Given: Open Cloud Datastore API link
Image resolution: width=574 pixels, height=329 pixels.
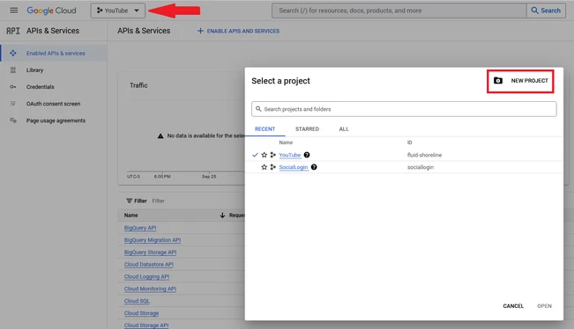Looking at the screenshot, I should pyautogui.click(x=149, y=265).
